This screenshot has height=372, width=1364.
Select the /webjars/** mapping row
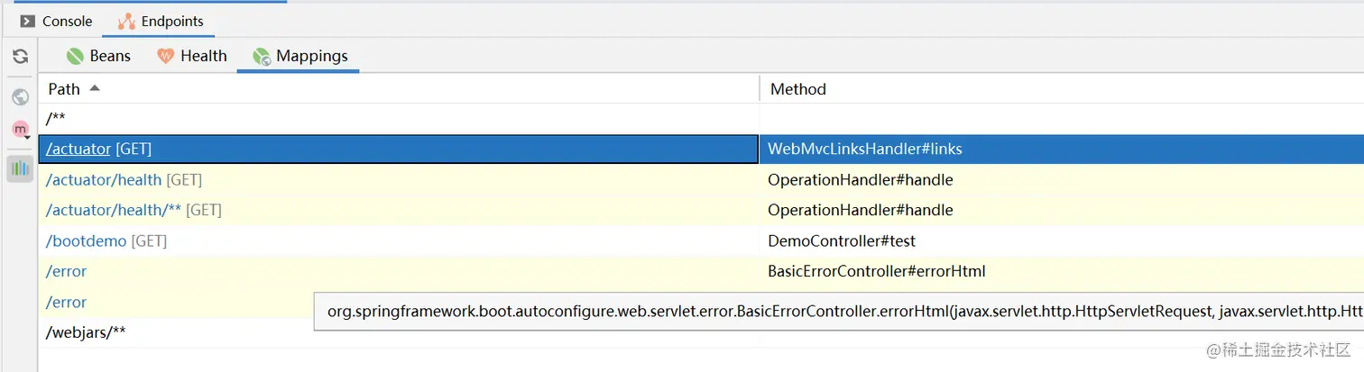[86, 332]
